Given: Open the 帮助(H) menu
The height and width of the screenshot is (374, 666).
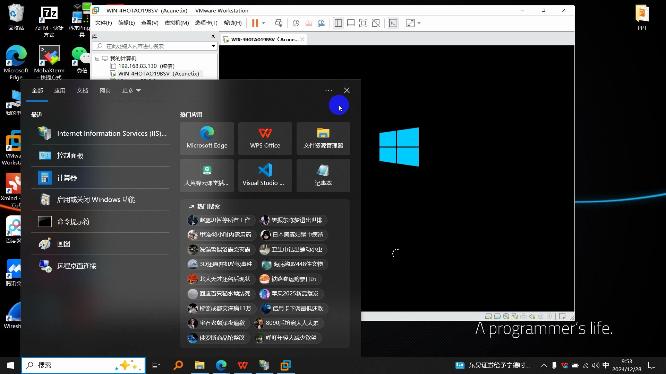Looking at the screenshot, I should 232,23.
